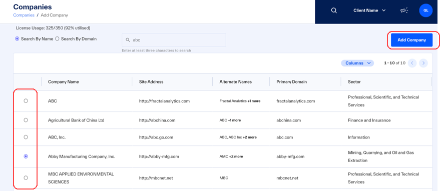Click Mining, Quarrying sector cell
Screen dimensions: 445x191
click(381, 156)
